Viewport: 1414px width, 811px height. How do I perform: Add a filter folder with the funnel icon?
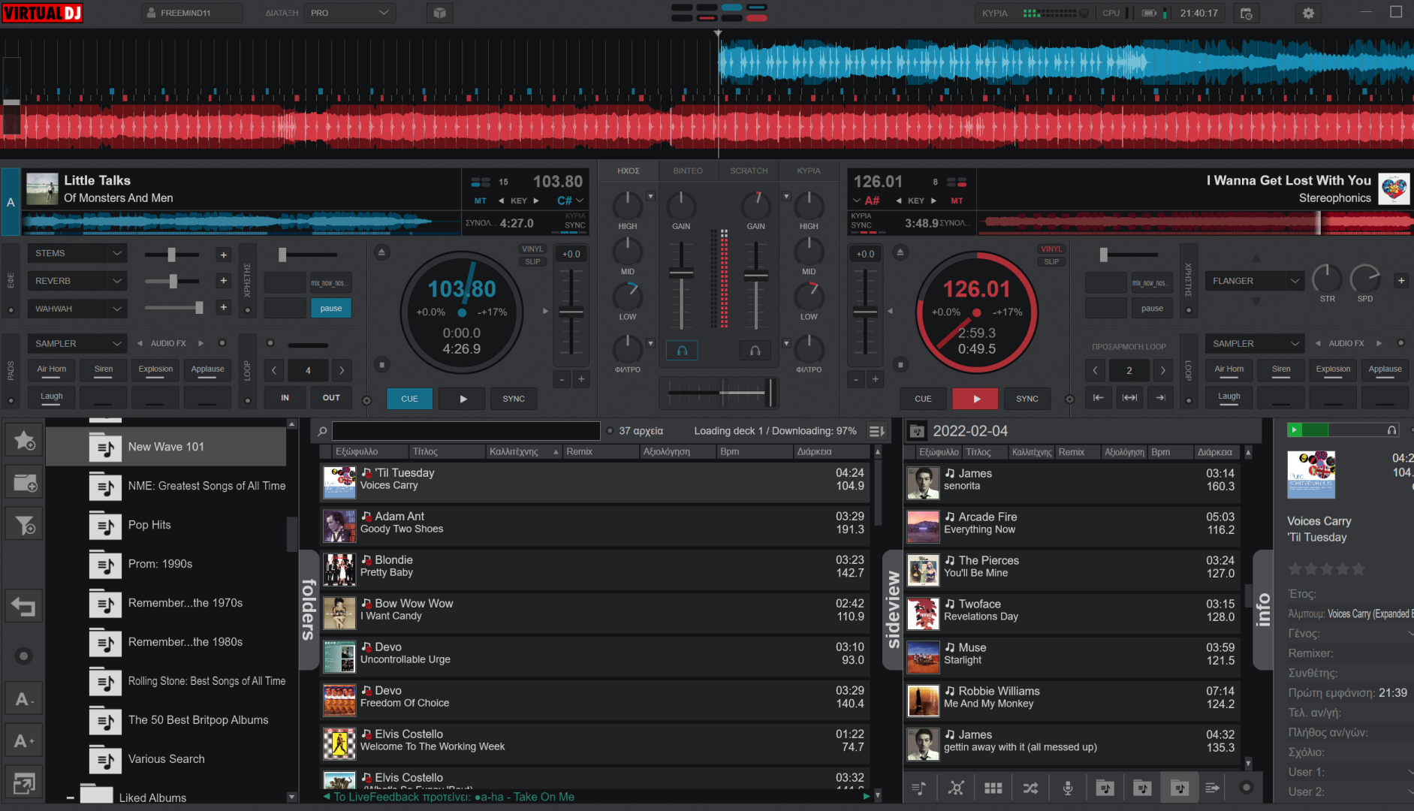24,524
